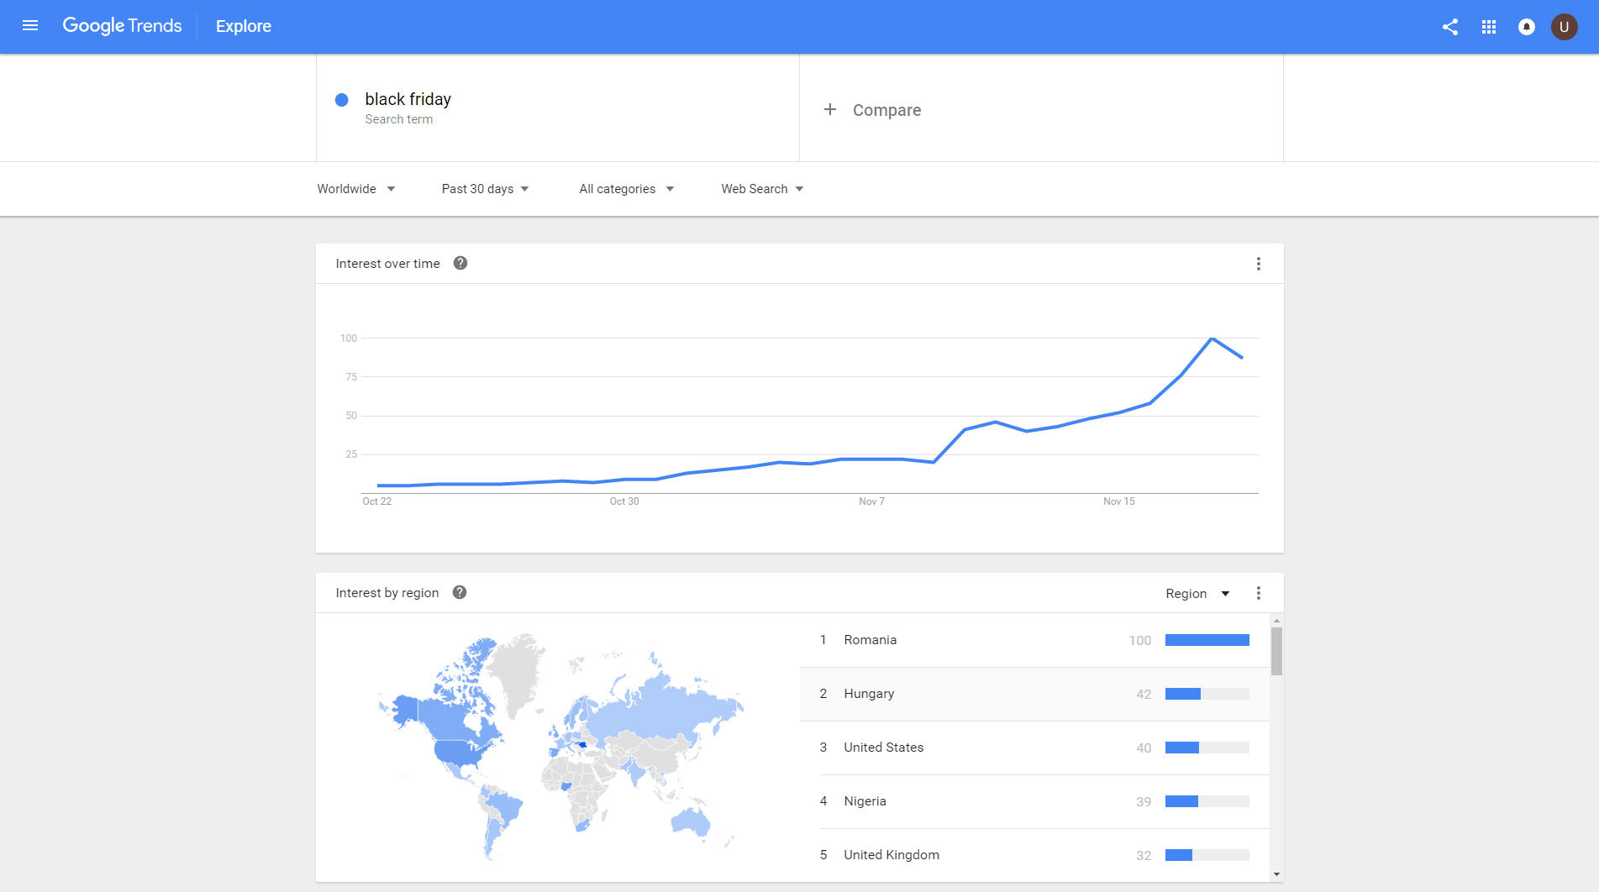Click Brazil on the world map
The width and height of the screenshot is (1599, 892).
[507, 807]
